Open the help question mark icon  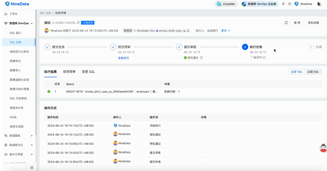click(x=290, y=4)
